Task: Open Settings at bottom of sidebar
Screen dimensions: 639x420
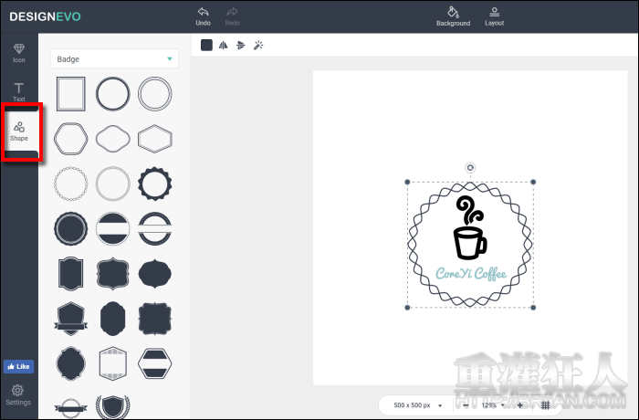Action: coord(18,394)
